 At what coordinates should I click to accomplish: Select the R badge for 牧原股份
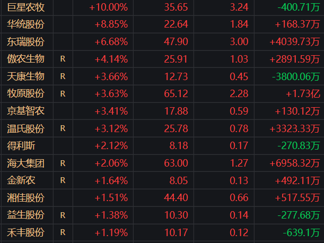[63, 94]
